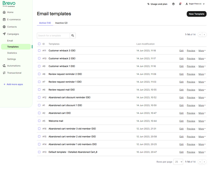Preview Review request mail (DE)
211x193 pixels.
(191, 90)
